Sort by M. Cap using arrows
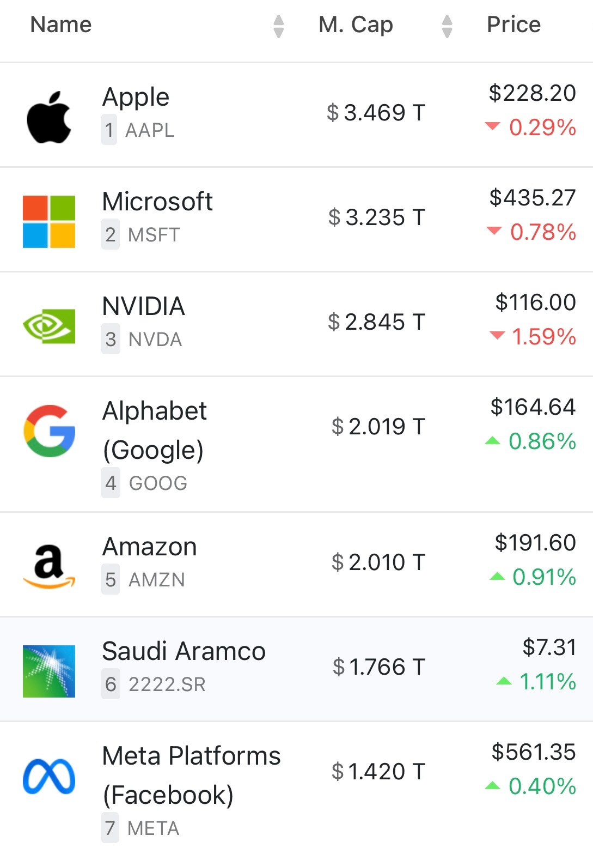Image resolution: width=593 pixels, height=854 pixels. click(447, 26)
